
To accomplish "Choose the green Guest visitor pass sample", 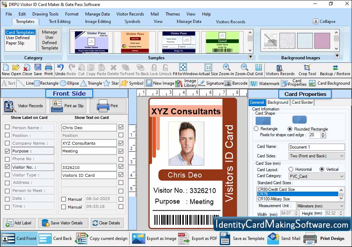I will 222,42.
